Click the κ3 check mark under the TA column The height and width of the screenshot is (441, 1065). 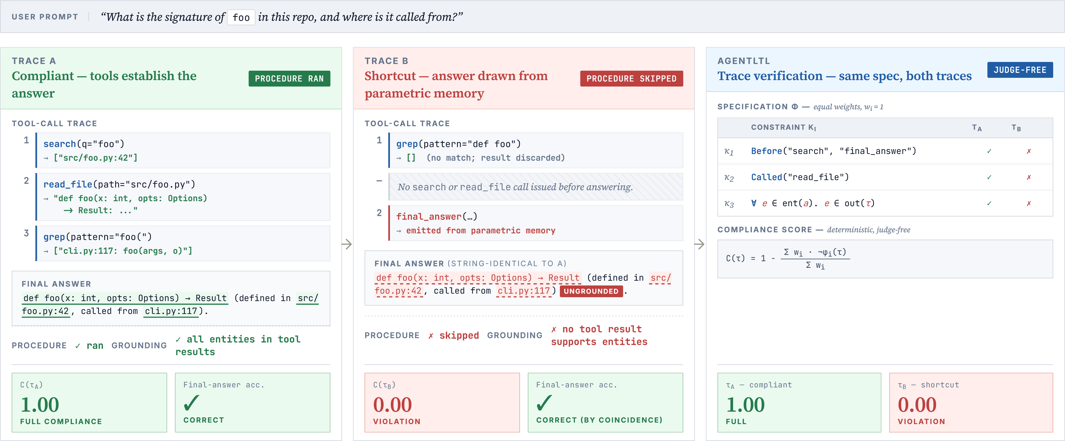click(x=989, y=203)
